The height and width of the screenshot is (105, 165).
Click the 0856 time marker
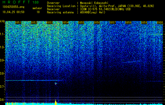pos(97,23)
